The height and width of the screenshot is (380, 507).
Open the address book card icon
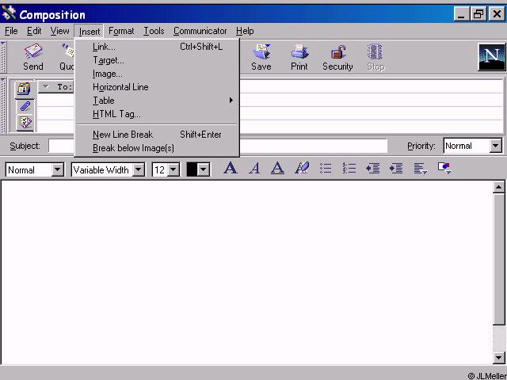[25, 89]
